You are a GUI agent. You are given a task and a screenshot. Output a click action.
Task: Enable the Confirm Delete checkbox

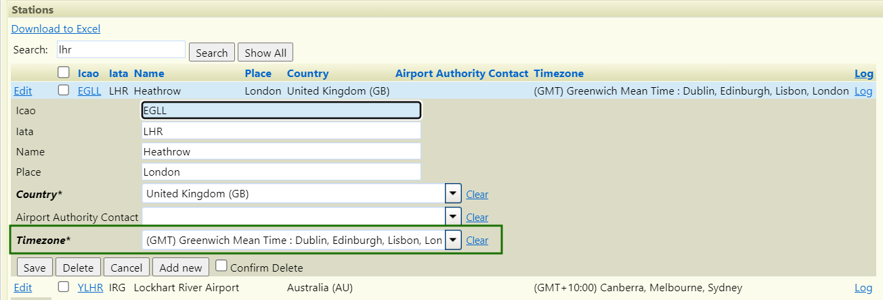point(221,266)
